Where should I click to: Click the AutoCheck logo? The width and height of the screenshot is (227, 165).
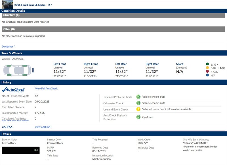point(13,89)
